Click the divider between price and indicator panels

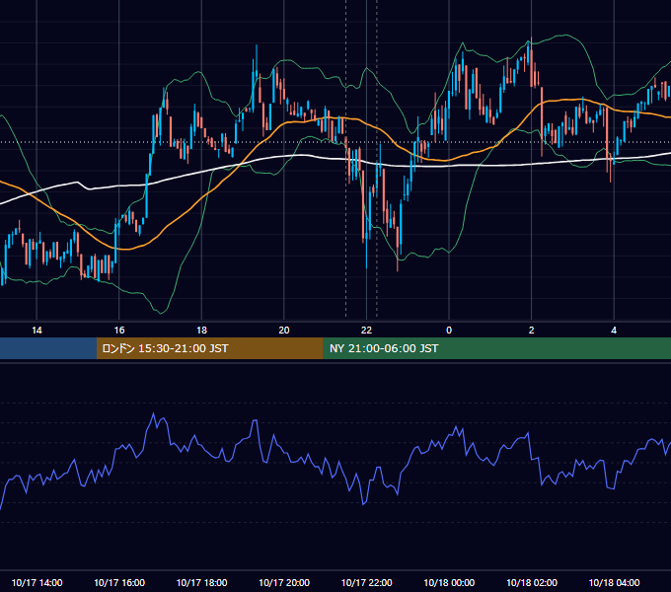pyautogui.click(x=335, y=362)
